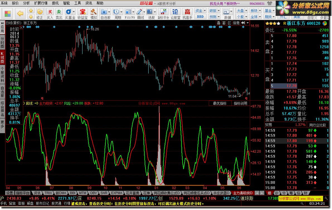Click the 找高手 icon
Viewport: 332px width, 210px height.
187,12
